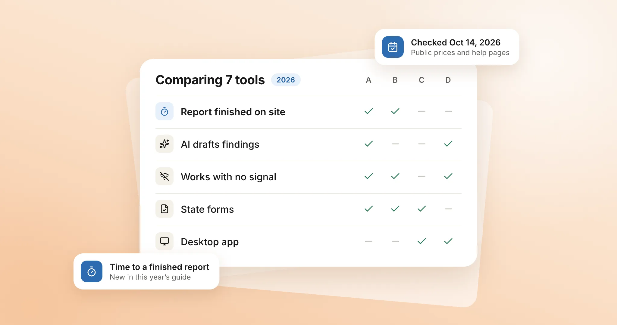This screenshot has height=325, width=617.
Task: Click column header D
Action: (x=448, y=80)
